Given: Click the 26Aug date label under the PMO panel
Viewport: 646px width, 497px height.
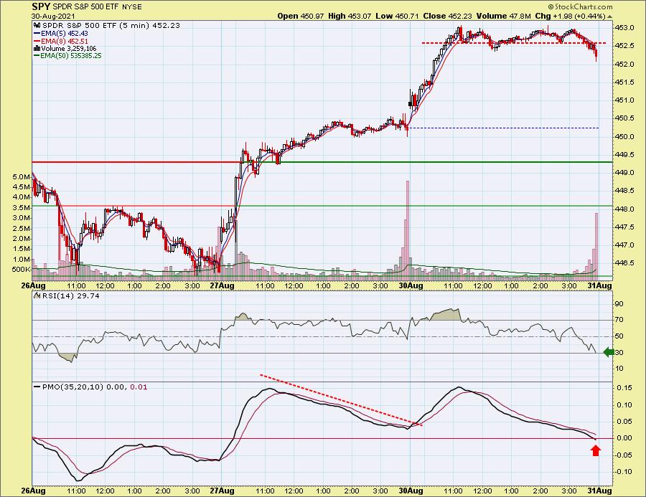Looking at the screenshot, I should click(x=34, y=491).
